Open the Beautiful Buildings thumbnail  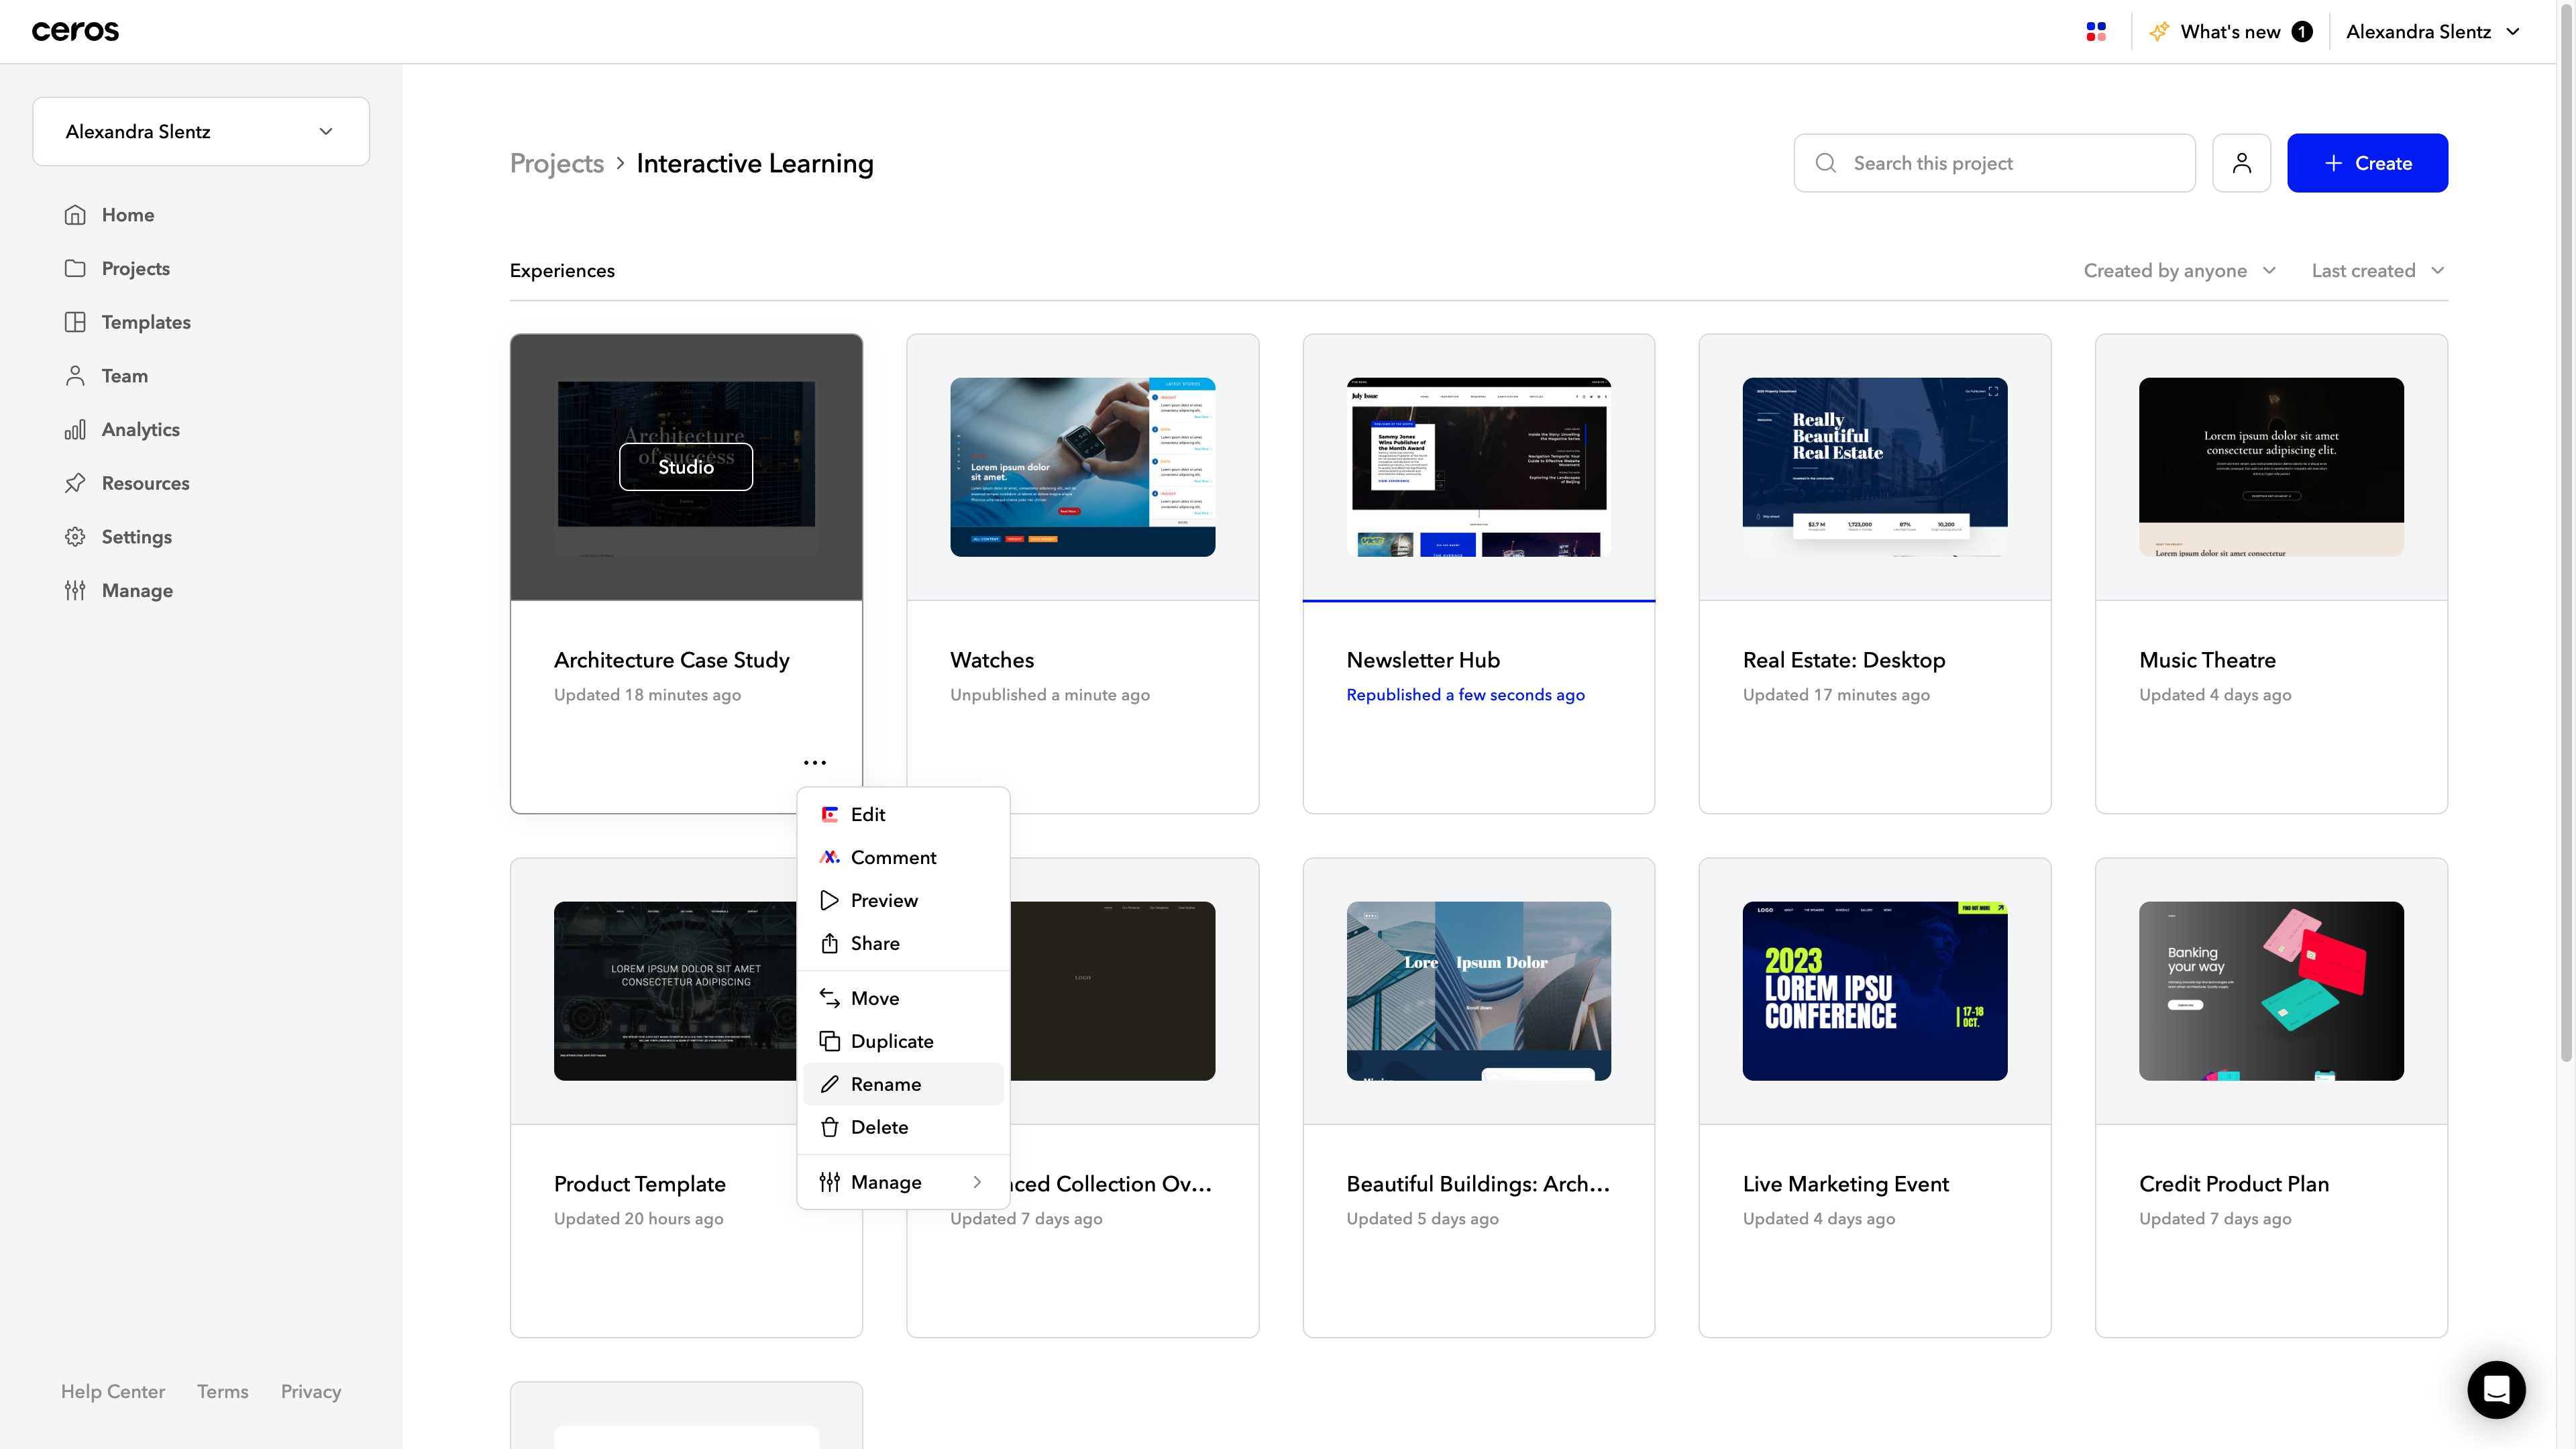tap(1478, 991)
